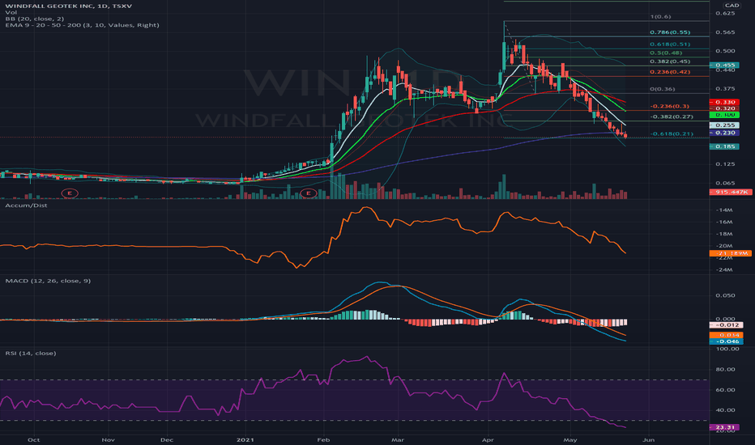Select the Fib level label 0(0.36)
This screenshot has height=445, width=755.
(662, 89)
